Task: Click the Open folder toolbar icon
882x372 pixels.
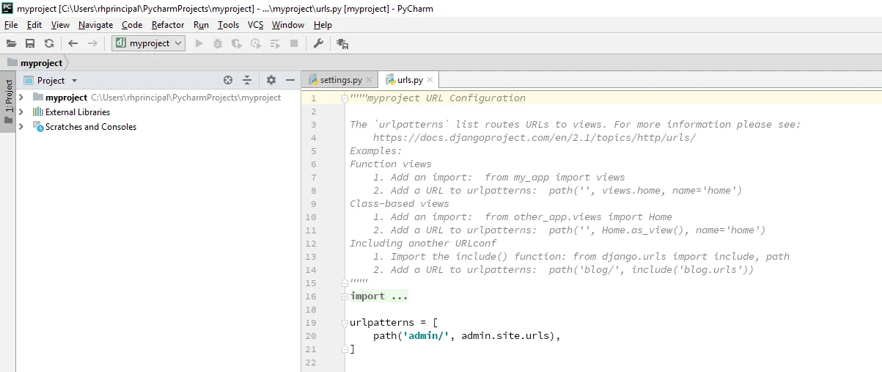Action: 11,43
